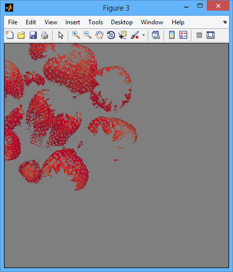Screen dimensions: 233x272
Task: Insert a legend using toolbar icon
Action: pos(183,35)
